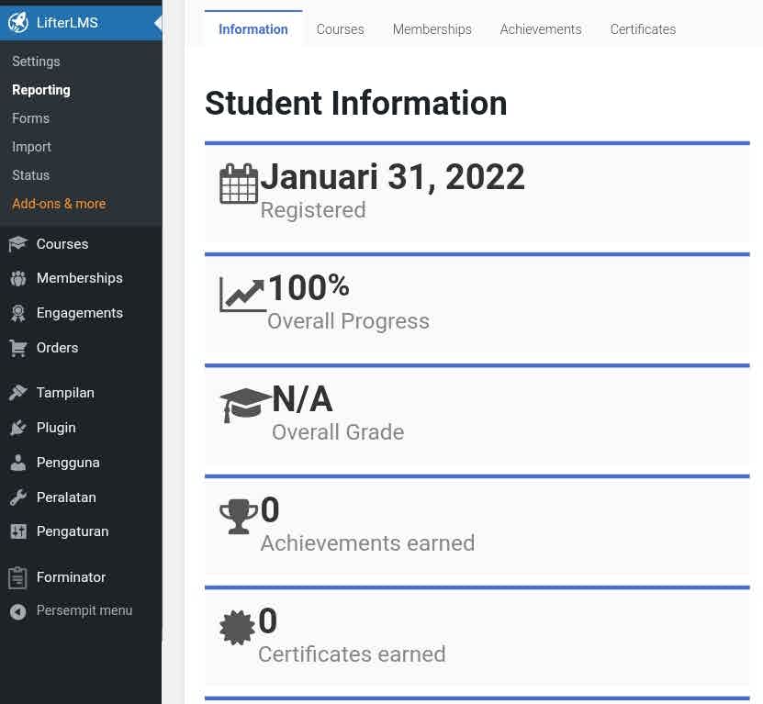Image resolution: width=763 pixels, height=704 pixels.
Task: Open the Pengguna users menu
Action: pyautogui.click(x=67, y=463)
